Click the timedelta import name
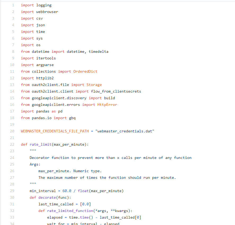Image resolution: width=235 pixels, height=225 pixels. pyautogui.click(x=98, y=51)
